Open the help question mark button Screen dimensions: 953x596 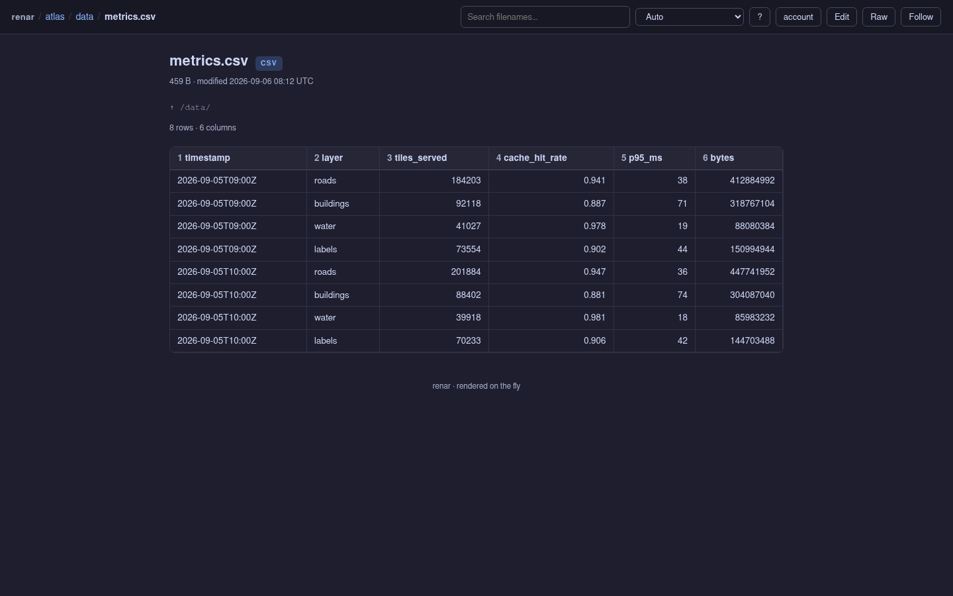[760, 17]
